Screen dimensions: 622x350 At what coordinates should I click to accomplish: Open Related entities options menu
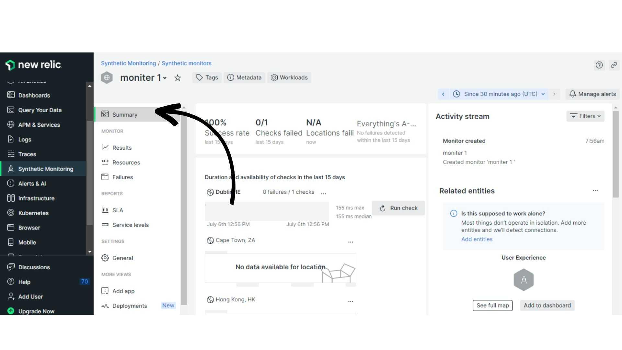point(595,191)
